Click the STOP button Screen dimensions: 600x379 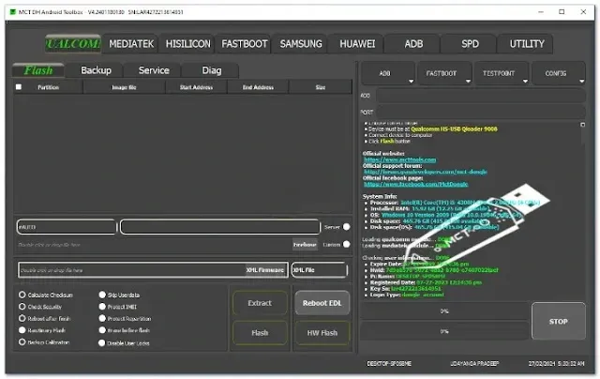point(559,321)
